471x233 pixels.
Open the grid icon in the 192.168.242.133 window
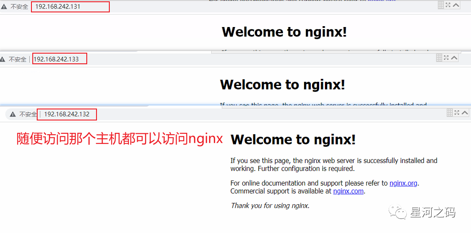pos(439,58)
